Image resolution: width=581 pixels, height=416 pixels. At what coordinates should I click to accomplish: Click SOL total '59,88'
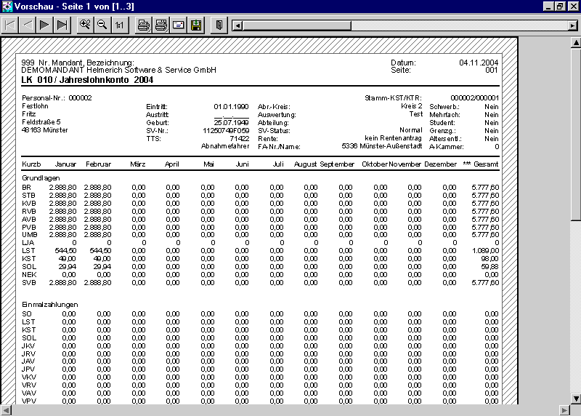tap(489, 267)
